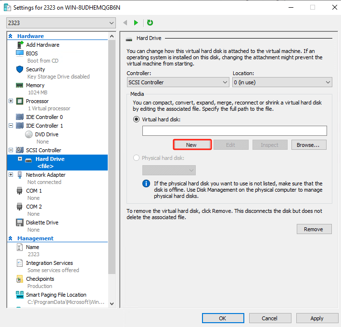The height and width of the screenshot is (327, 341).
Task: Open the virtual machine 2323 dropdown
Action: tap(61, 23)
